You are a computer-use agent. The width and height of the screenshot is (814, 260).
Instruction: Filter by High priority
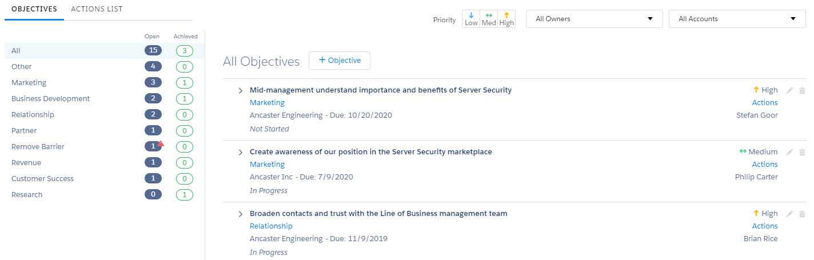tap(506, 19)
